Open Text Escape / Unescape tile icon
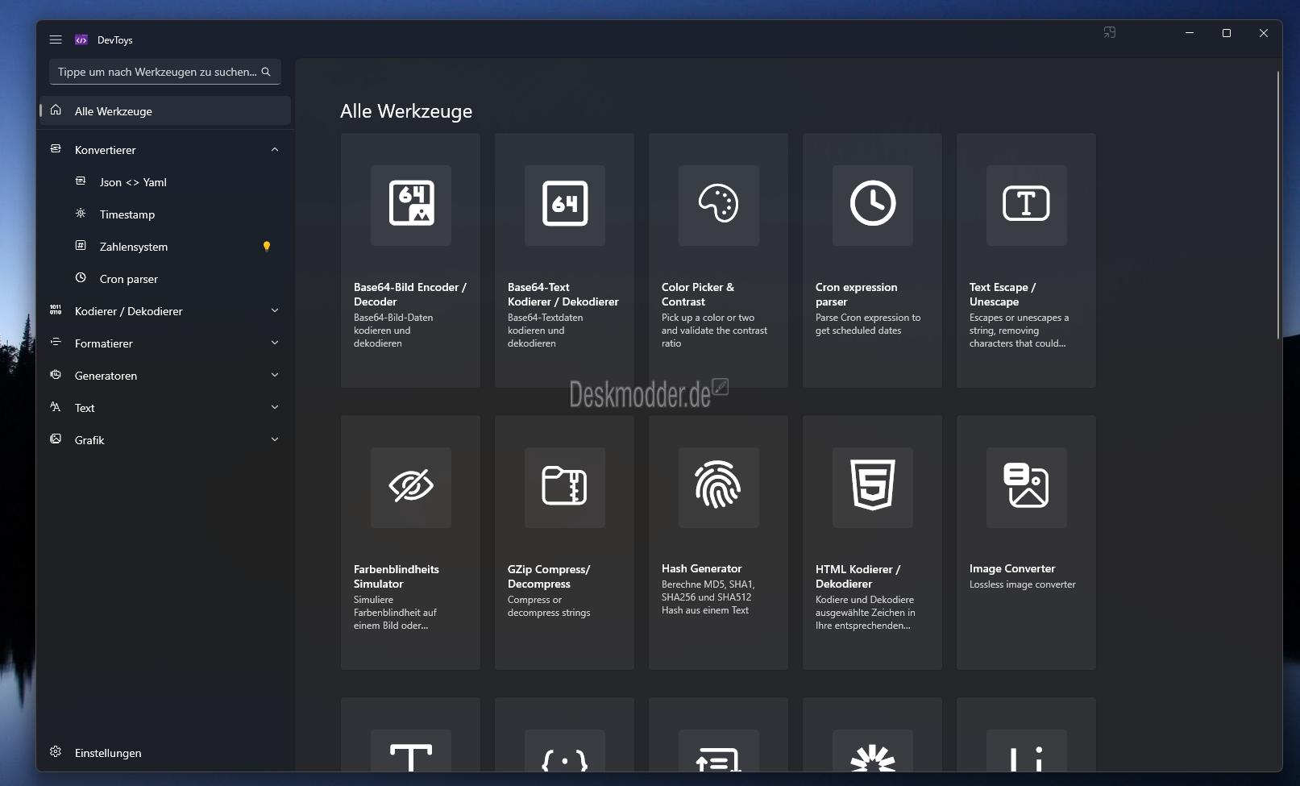Image resolution: width=1300 pixels, height=786 pixels. click(x=1027, y=205)
